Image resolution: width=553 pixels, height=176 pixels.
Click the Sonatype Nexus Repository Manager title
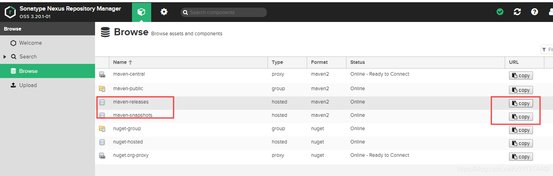[70, 9]
